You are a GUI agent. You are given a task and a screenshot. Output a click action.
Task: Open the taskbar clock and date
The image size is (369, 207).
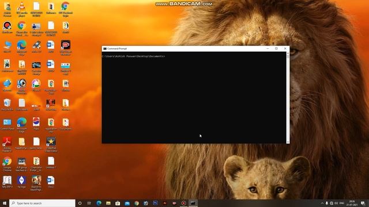click(352, 203)
